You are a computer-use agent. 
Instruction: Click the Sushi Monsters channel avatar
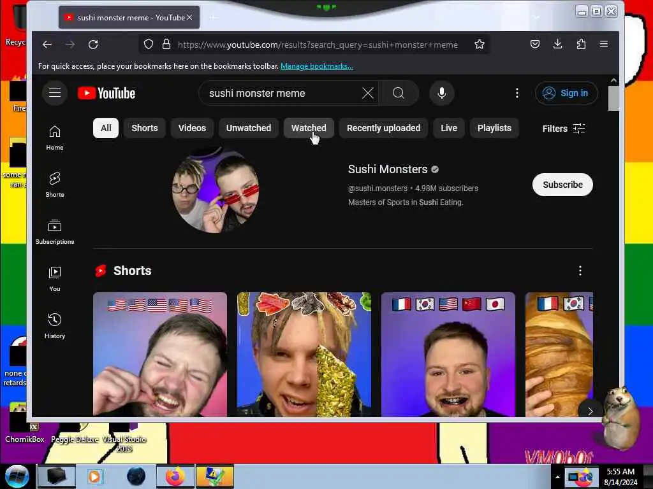click(x=216, y=190)
